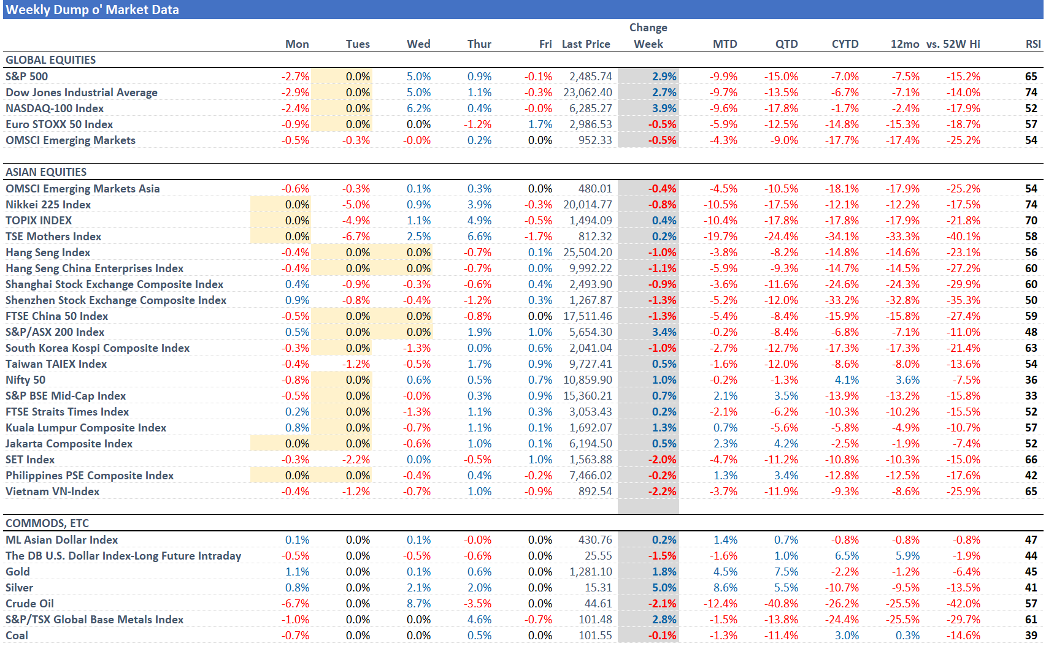Select the Nikkei 225 Index row label
Screen dimensions: 1046x646
click(x=48, y=205)
